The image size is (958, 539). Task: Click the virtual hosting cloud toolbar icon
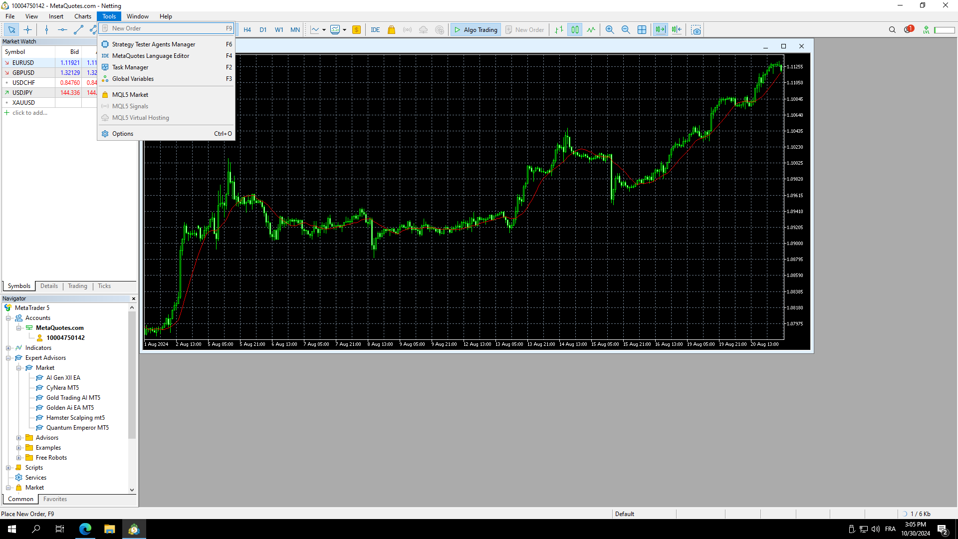pos(423,30)
